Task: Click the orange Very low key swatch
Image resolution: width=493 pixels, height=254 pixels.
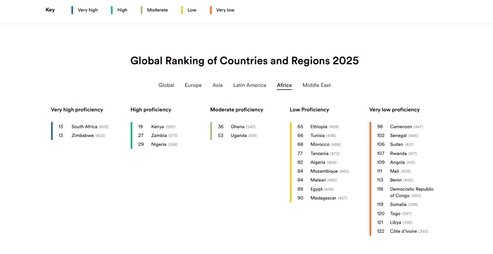Action: 211,10
